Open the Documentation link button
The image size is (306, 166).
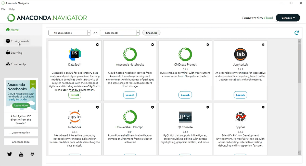coord(21,133)
